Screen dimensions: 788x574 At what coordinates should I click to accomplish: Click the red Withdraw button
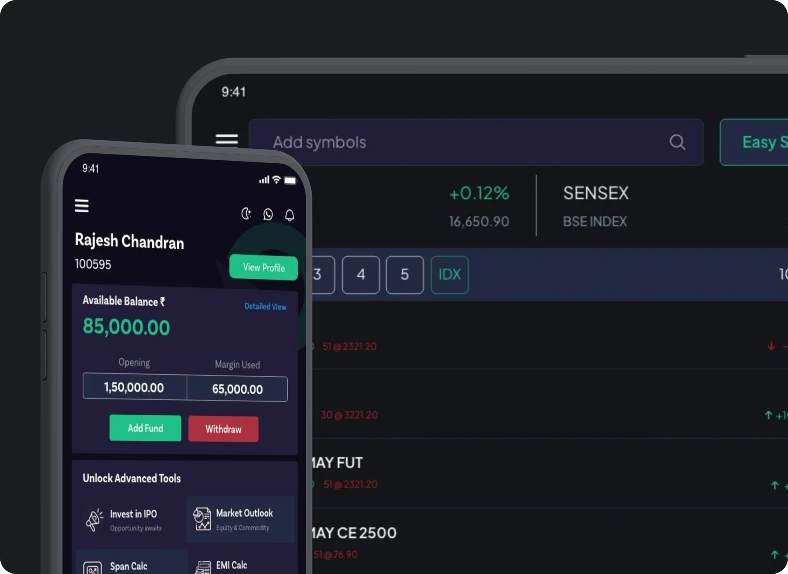[x=223, y=429]
